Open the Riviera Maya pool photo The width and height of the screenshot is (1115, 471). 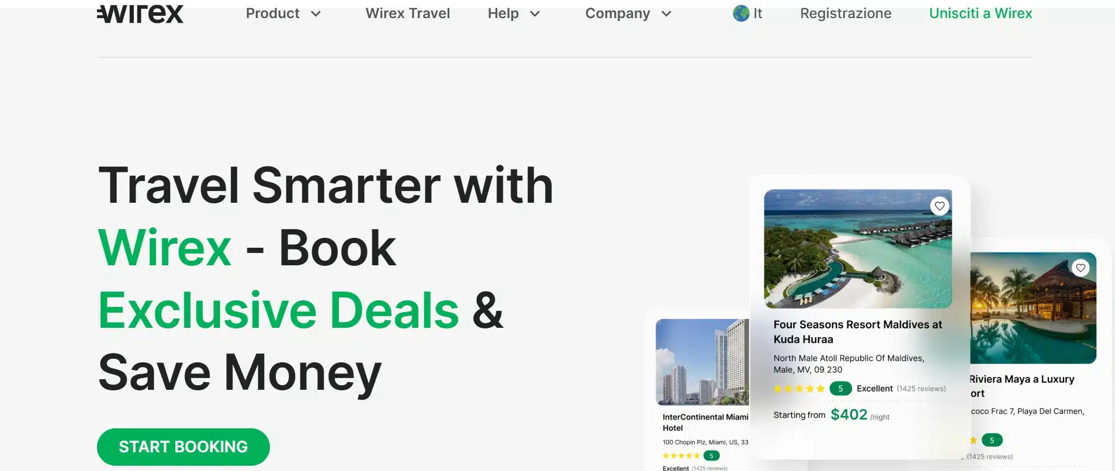coord(1033,308)
